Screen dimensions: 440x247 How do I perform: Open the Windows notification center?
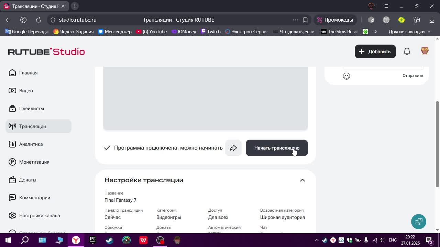pyautogui.click(x=429, y=240)
